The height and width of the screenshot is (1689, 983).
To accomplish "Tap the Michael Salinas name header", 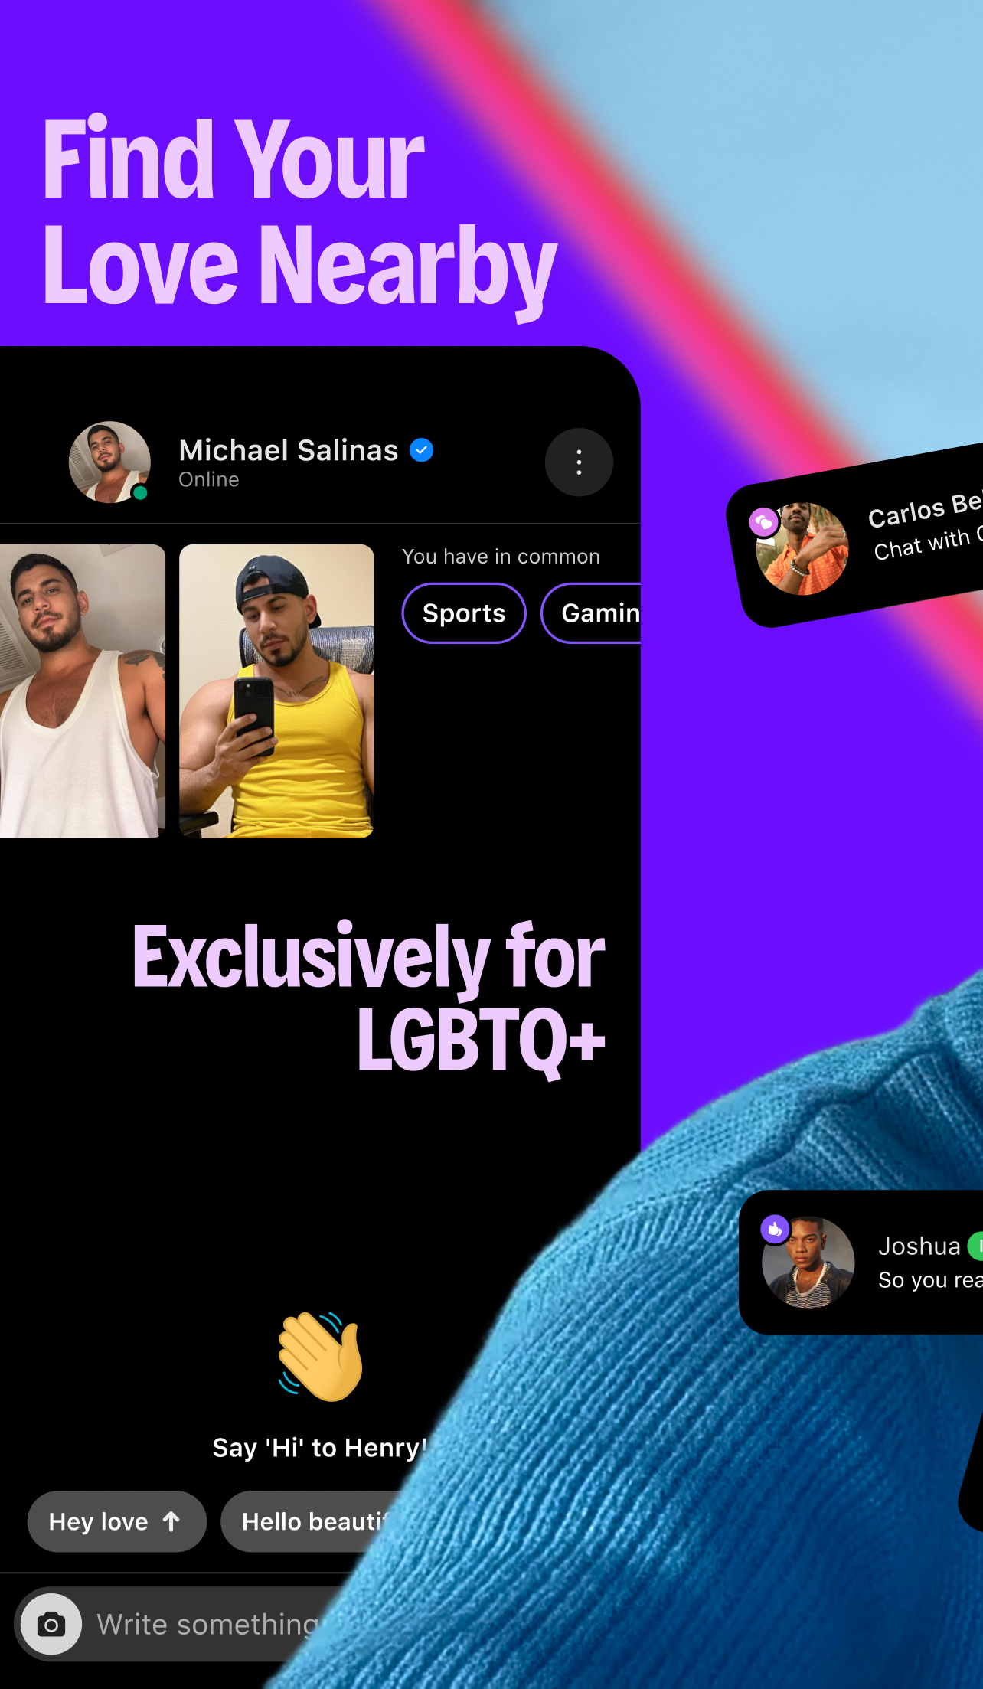I will coord(289,450).
